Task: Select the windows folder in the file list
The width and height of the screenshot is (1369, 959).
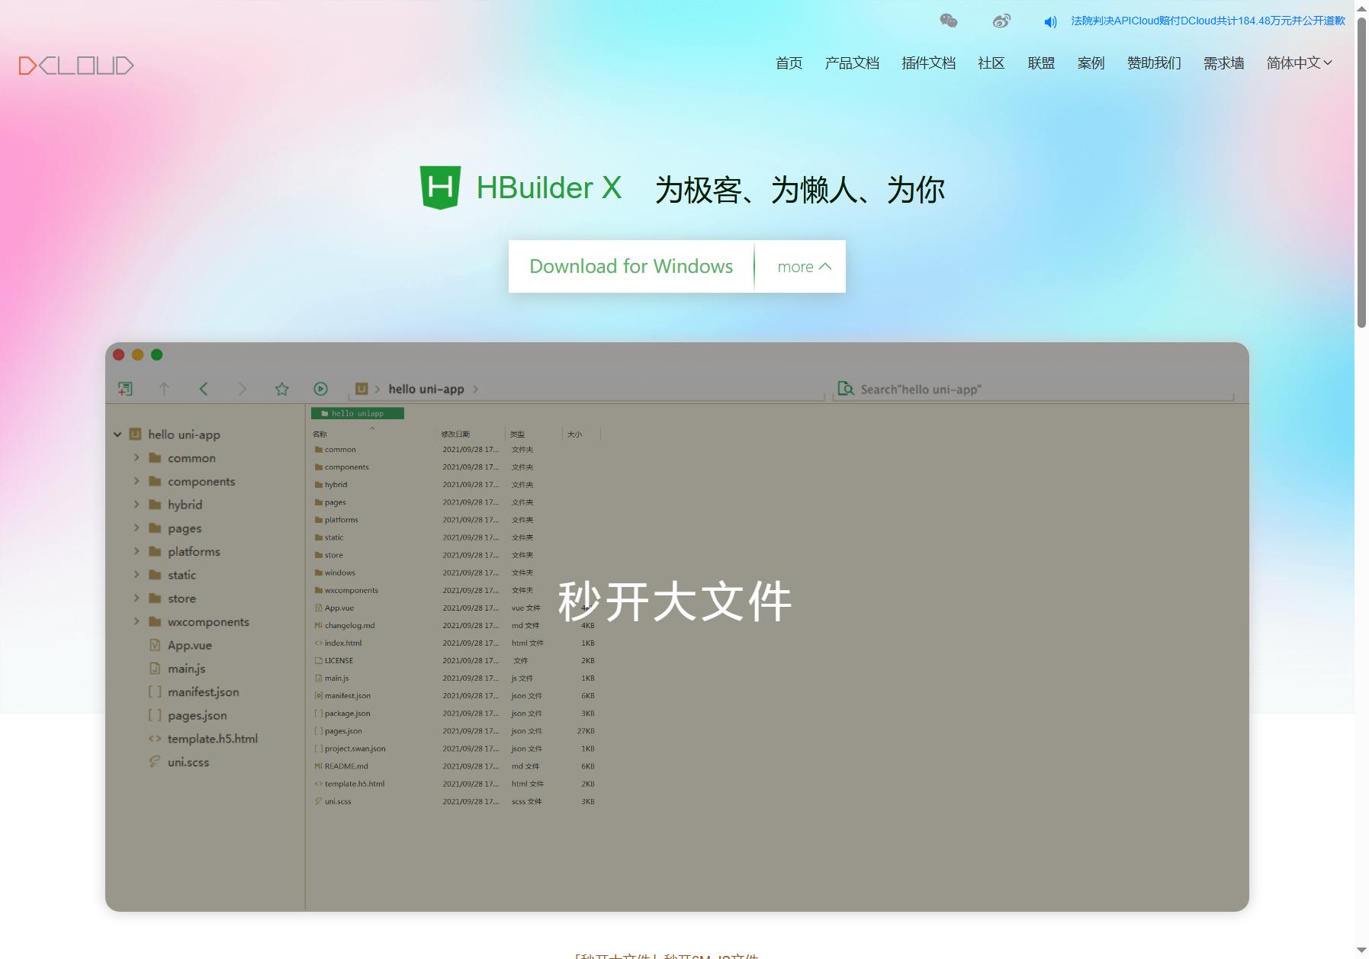Action: (340, 573)
